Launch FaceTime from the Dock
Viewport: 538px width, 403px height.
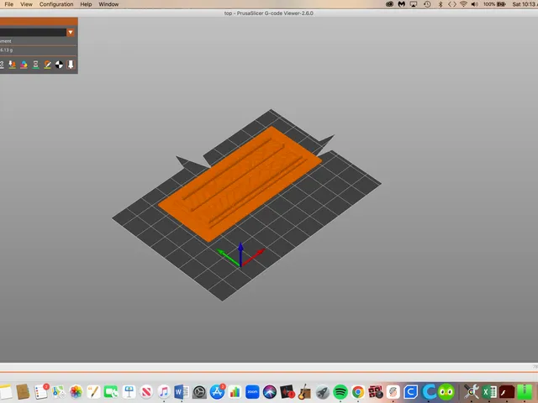click(111, 392)
